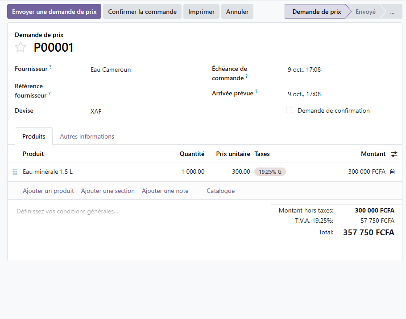
Task: Open the Arrivée prévue date picker
Action: point(304,94)
